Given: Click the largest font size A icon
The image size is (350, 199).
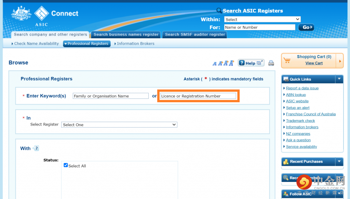Looking at the screenshot, I should (231, 63).
